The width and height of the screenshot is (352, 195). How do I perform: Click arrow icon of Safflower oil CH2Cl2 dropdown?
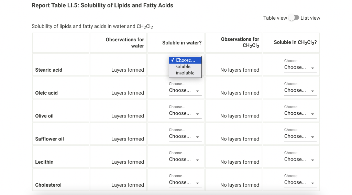[312, 137]
